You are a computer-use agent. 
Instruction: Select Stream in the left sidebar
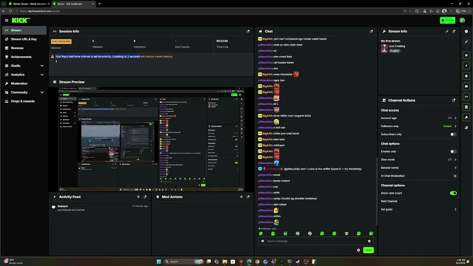click(24, 30)
